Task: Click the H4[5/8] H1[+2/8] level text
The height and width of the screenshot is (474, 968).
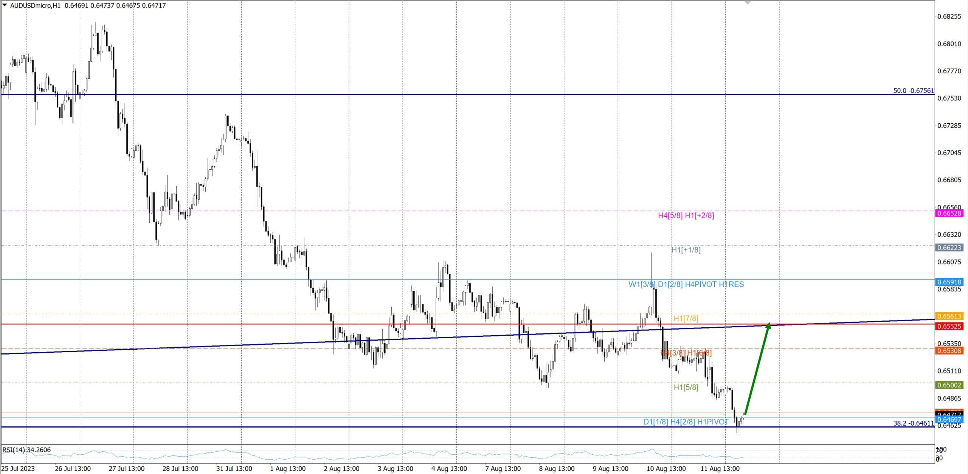Action: click(686, 215)
